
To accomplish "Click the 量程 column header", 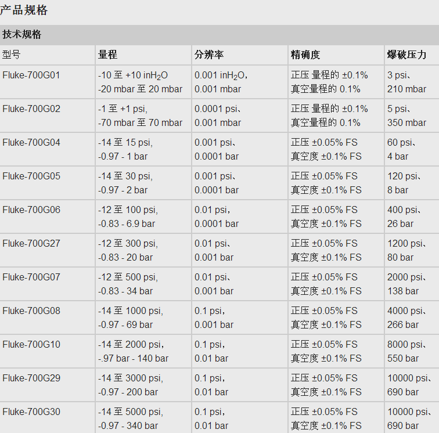I will coord(107,55).
